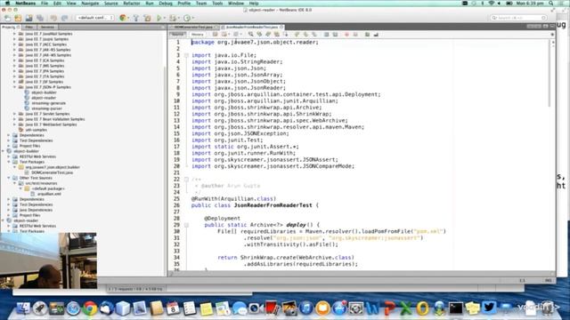This screenshot has height=320, width=570.
Task: Click the Search field in top toolbar
Action: [x=518, y=18]
